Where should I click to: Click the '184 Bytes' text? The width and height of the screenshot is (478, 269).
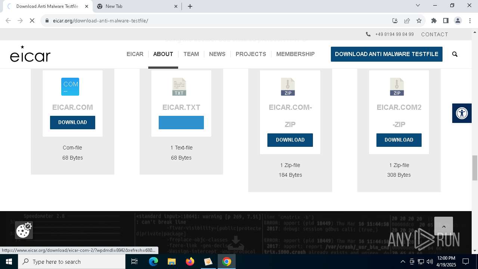(290, 175)
